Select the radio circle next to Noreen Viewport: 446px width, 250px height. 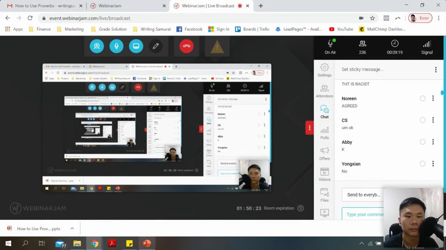pos(423,99)
